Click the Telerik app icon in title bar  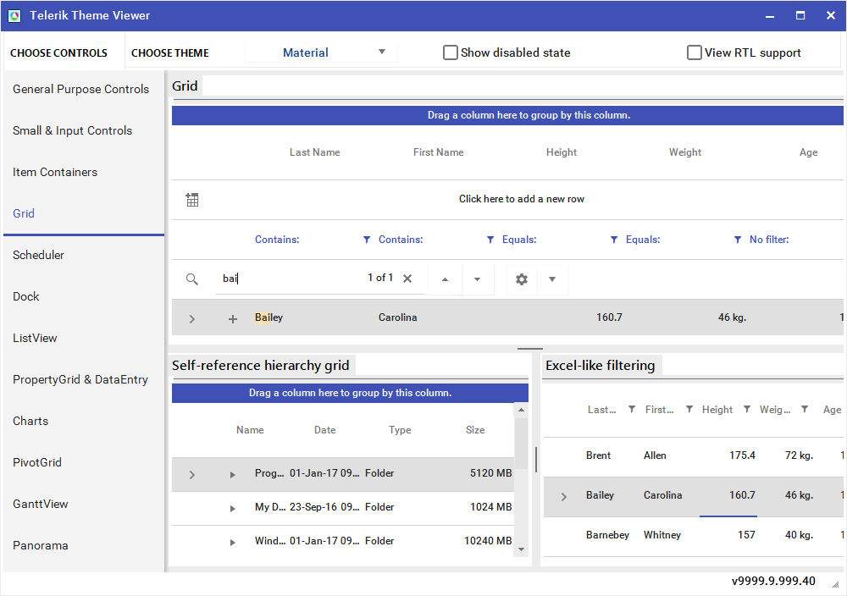pos(14,15)
